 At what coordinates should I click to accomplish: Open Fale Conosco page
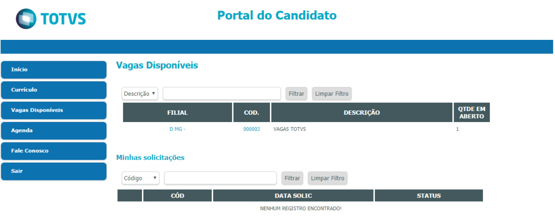54,151
